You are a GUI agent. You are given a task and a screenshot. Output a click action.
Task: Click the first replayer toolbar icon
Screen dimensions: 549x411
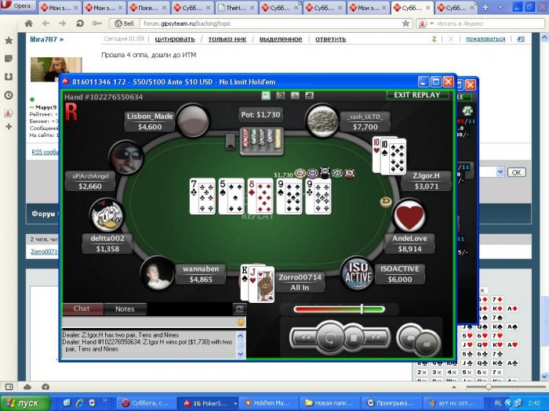[x=266, y=95]
